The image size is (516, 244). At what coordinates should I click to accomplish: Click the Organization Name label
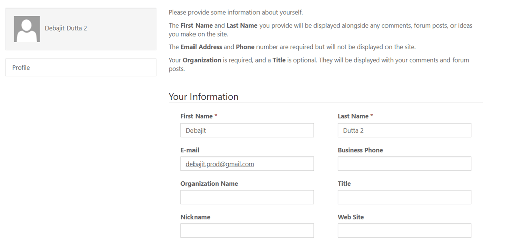(209, 184)
